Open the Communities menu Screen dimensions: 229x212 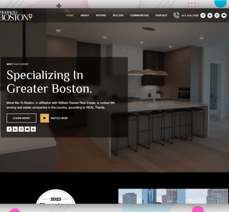(x=139, y=15)
